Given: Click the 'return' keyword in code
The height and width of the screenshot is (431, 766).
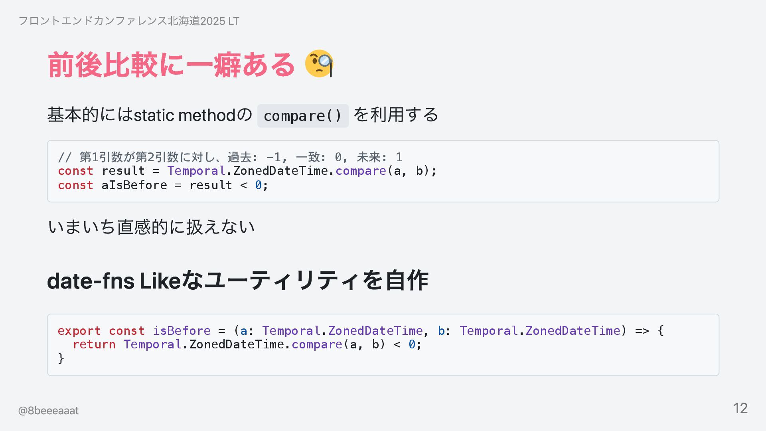Looking at the screenshot, I should [x=94, y=344].
